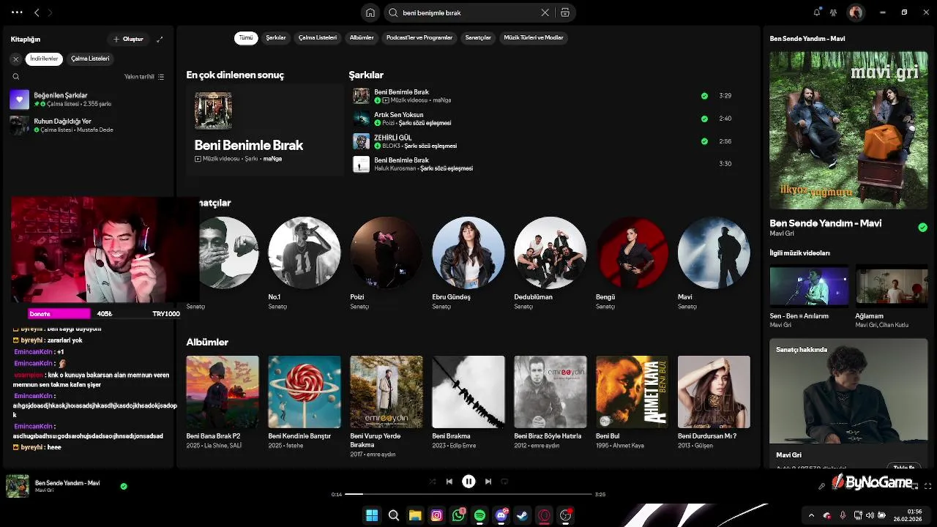Open the Mavi Gri artist link in panel
The height and width of the screenshot is (527, 937).
point(782,233)
